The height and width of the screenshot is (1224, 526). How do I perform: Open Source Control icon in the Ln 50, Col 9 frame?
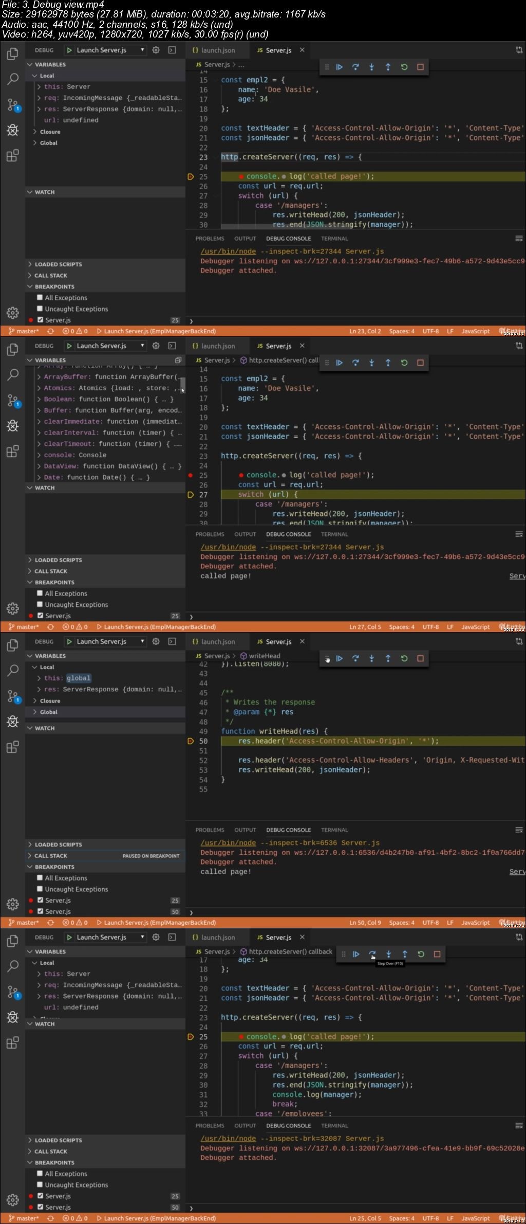click(x=13, y=696)
